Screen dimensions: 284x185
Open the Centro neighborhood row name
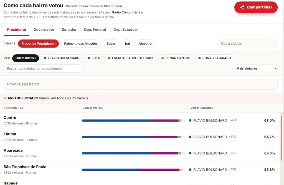[10, 118]
